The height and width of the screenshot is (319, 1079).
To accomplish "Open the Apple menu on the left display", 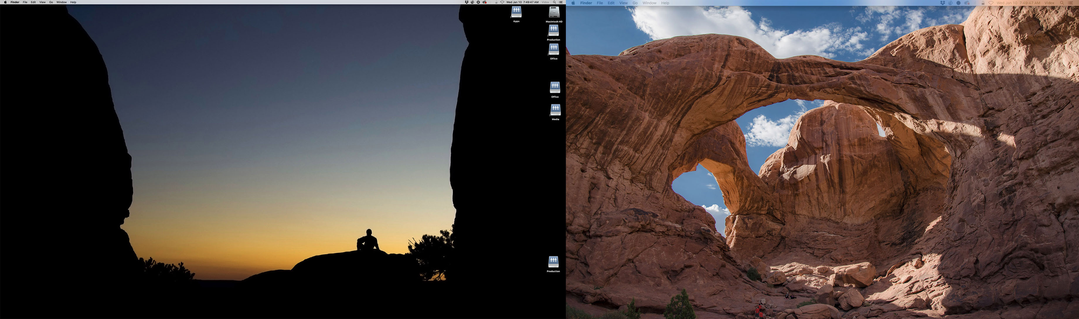I will (5, 2).
